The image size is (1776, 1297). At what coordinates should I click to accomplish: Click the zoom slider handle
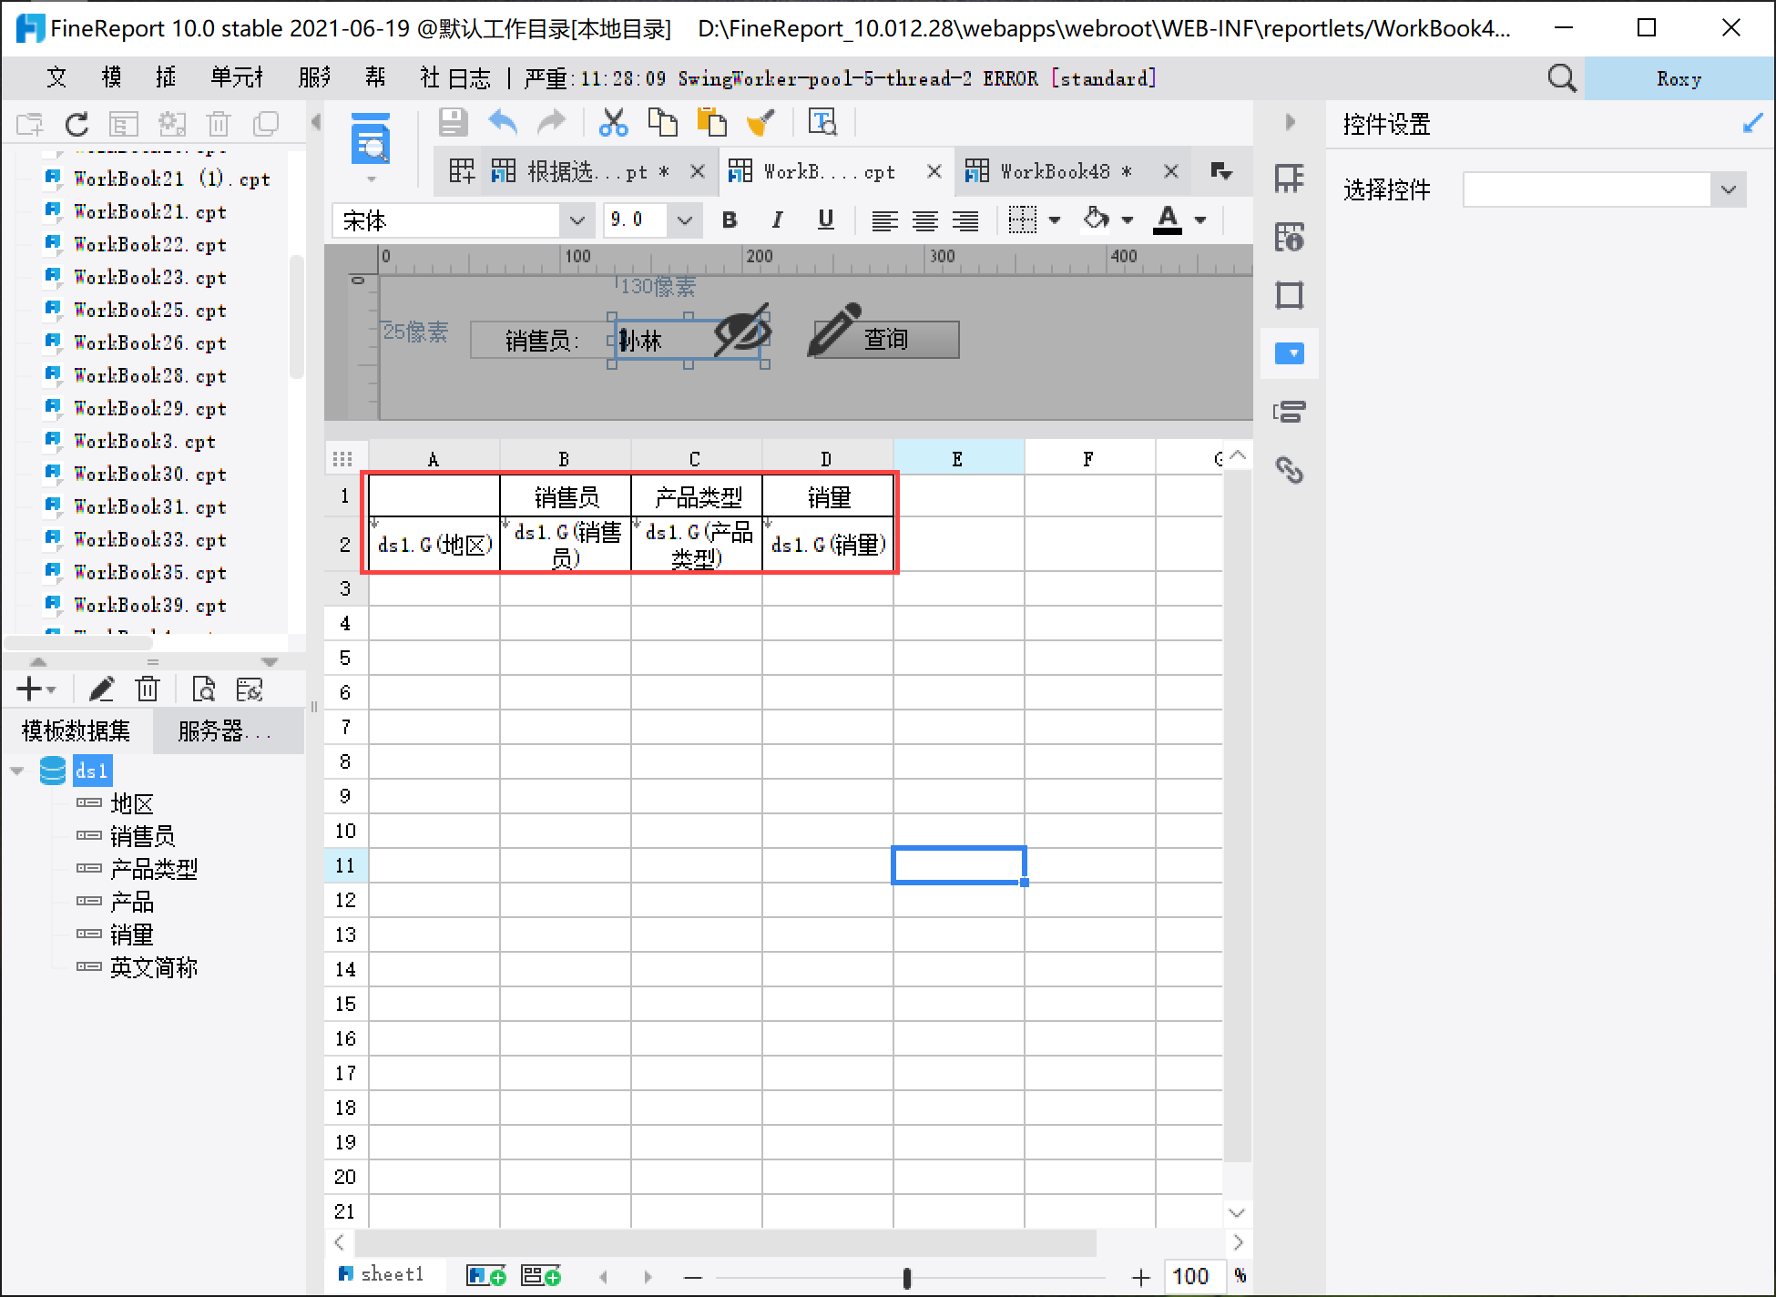point(906,1278)
